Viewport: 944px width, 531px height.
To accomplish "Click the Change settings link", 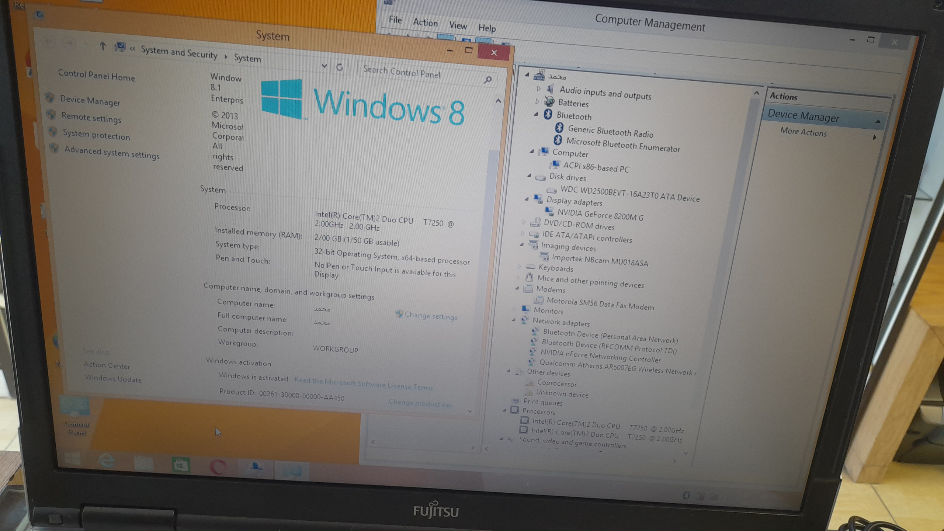I will (x=430, y=316).
